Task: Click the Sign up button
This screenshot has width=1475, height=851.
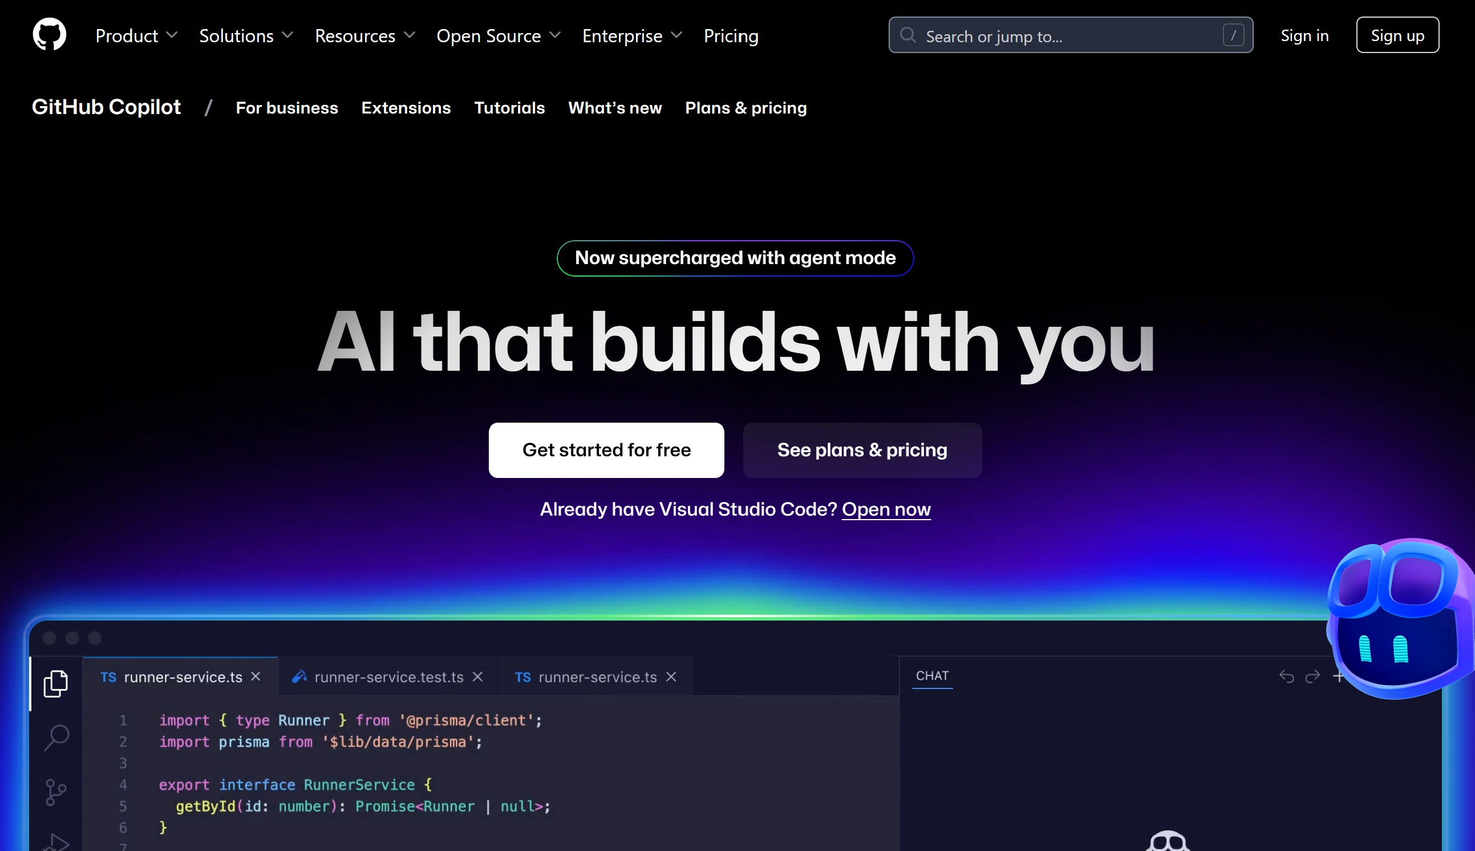Action: pyautogui.click(x=1397, y=35)
